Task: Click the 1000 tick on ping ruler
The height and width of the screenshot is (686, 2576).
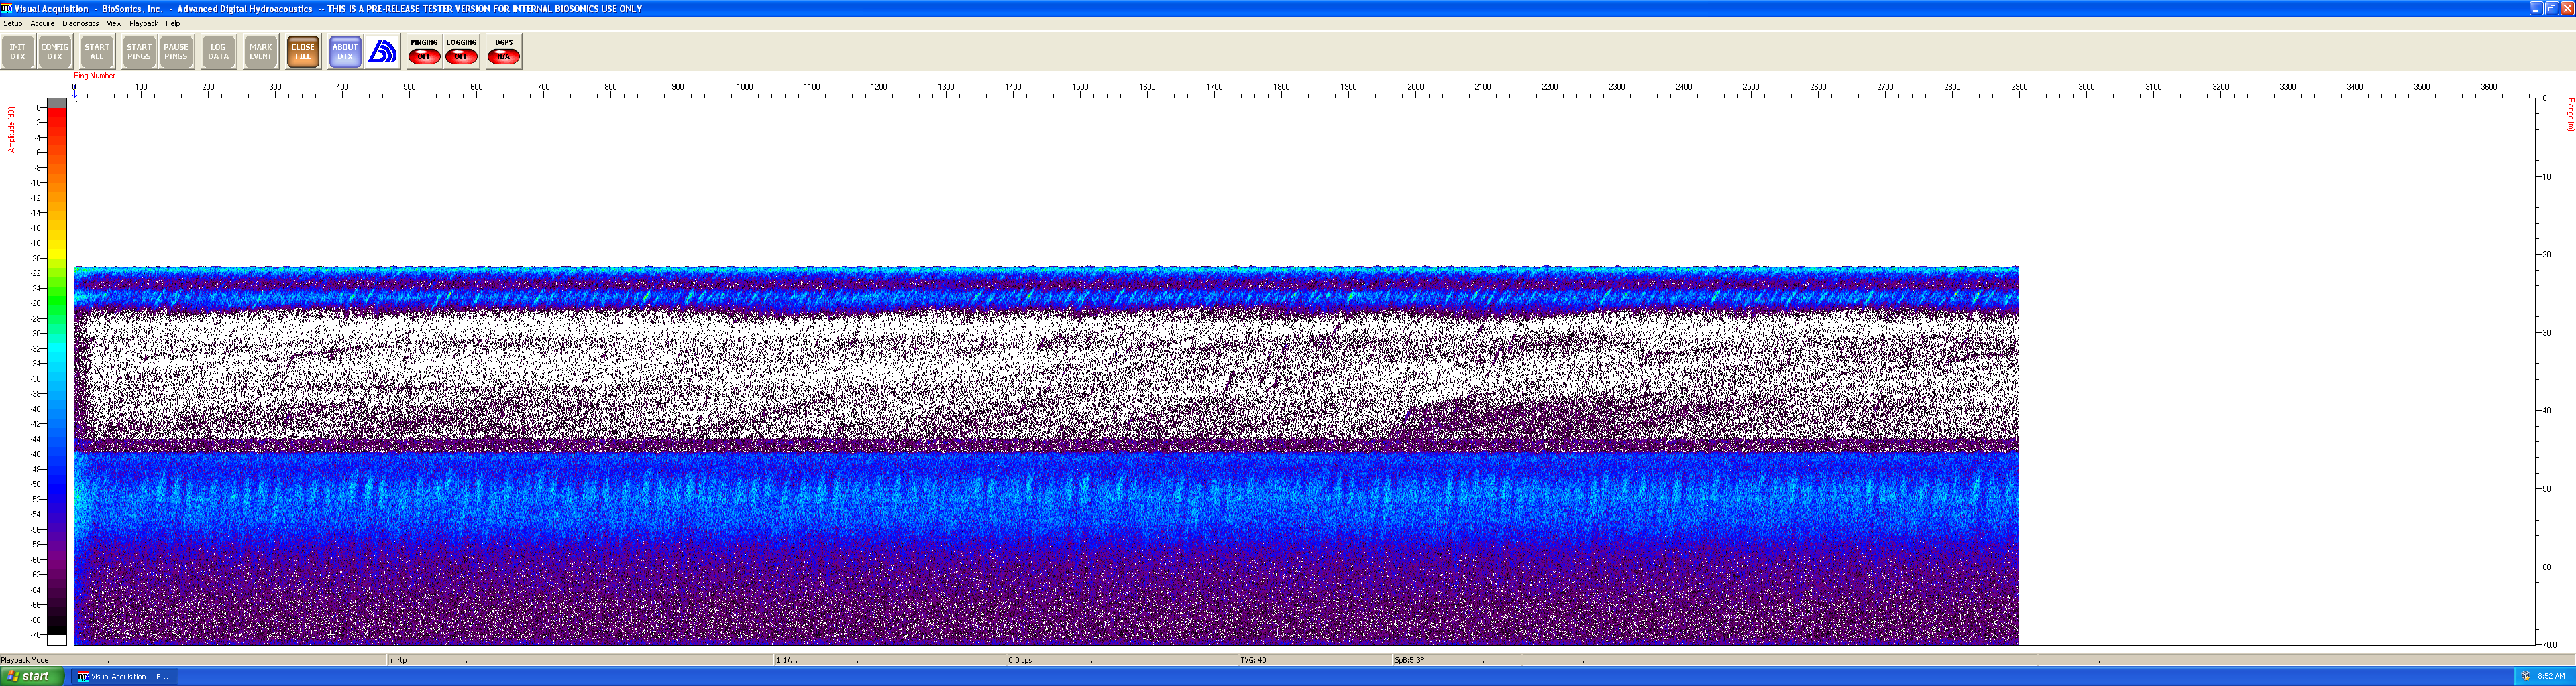Action: tap(745, 87)
